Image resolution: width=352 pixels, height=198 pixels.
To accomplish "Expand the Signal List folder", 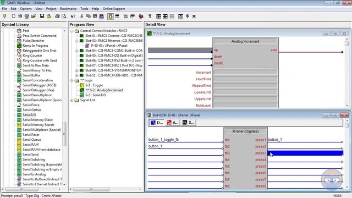I will [x=72, y=100].
